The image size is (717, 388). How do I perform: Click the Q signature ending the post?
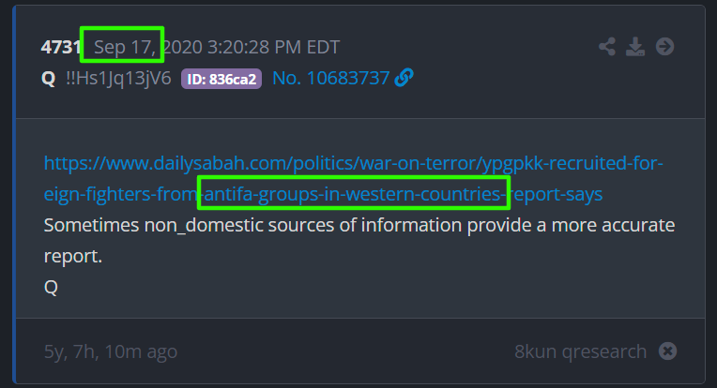(51, 287)
